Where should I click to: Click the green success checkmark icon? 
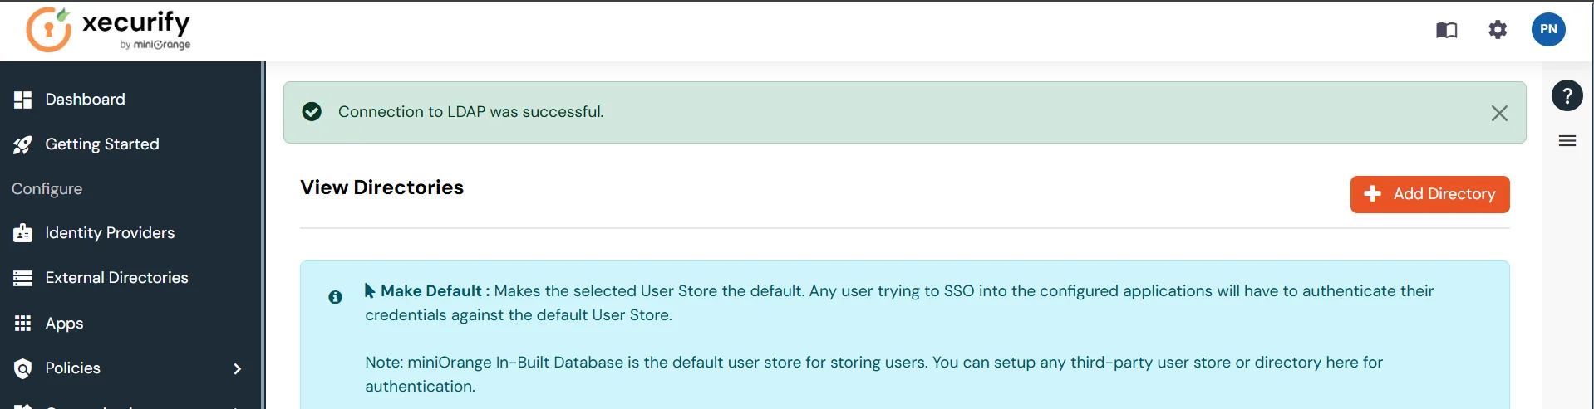point(312,111)
